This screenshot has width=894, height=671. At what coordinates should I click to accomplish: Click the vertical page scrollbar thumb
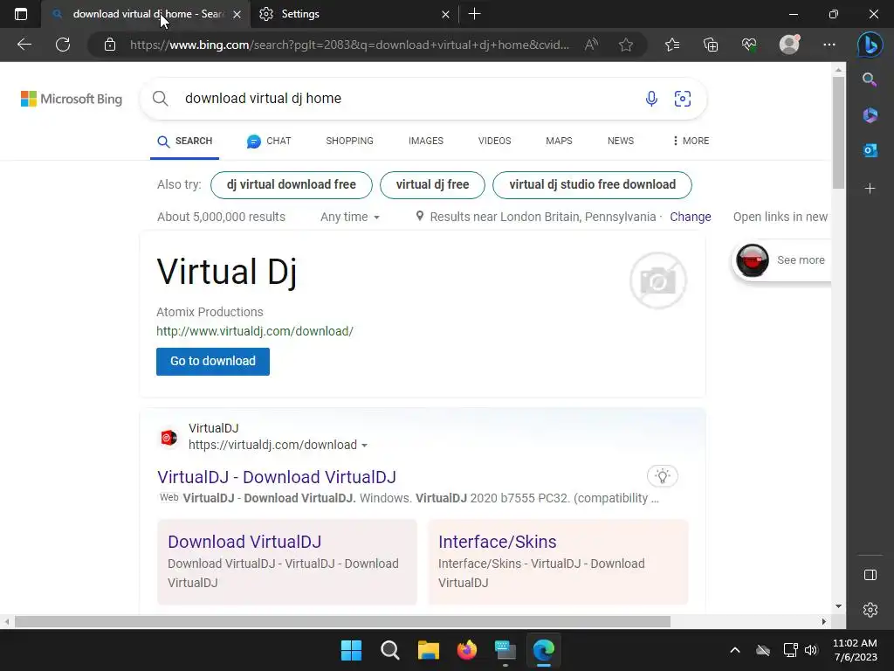(838, 133)
